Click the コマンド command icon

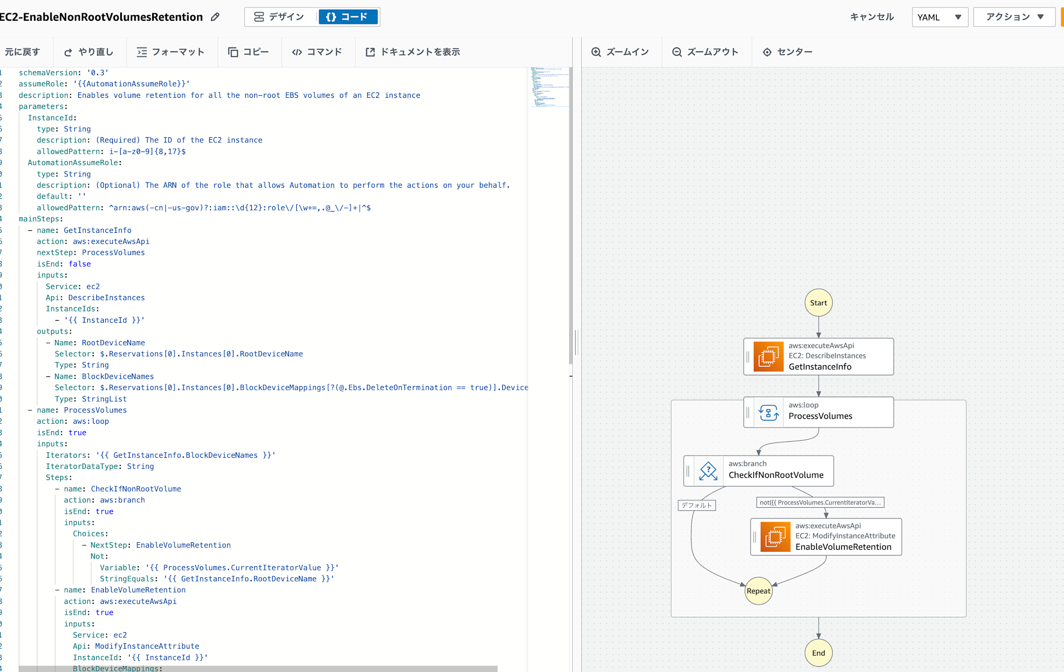pos(297,52)
